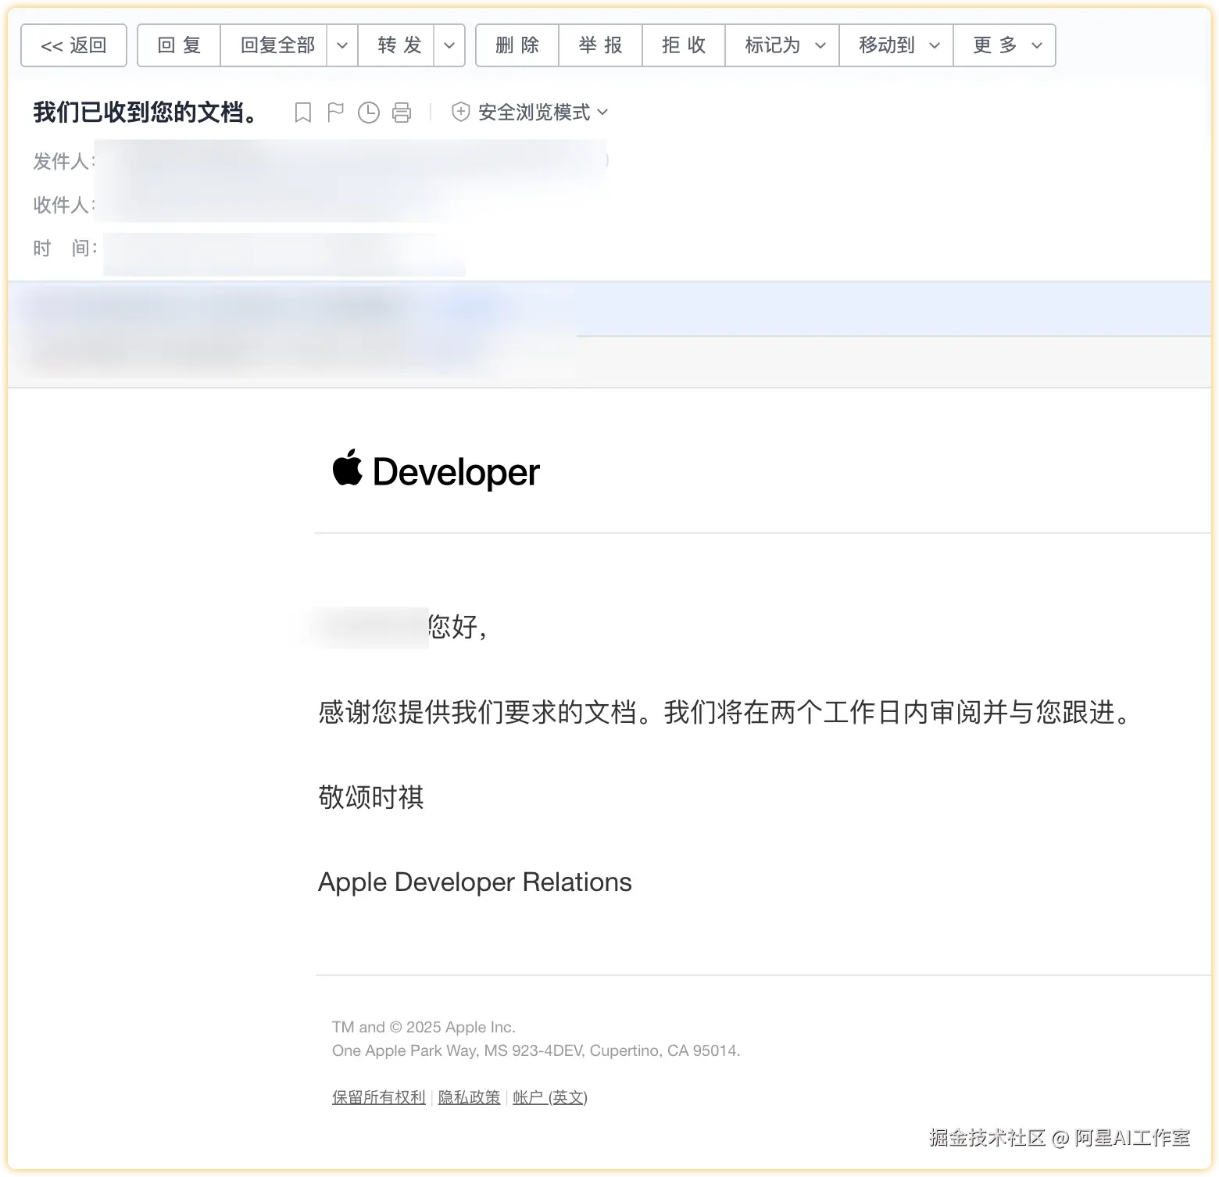Open the 转发 dropdown arrow
Image resolution: width=1219 pixels, height=1177 pixels.
[449, 45]
